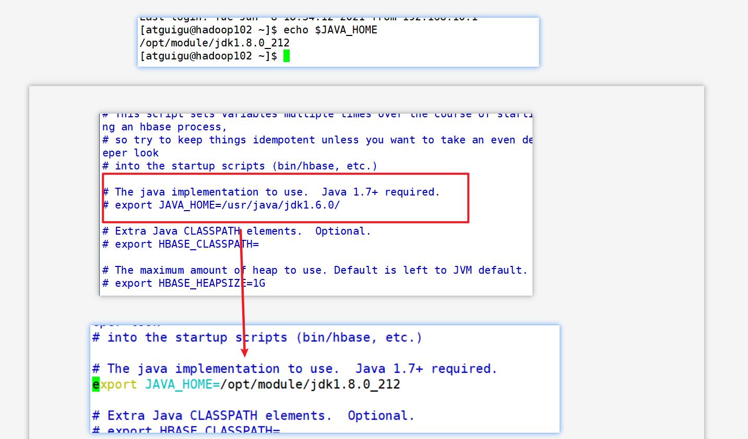Image resolution: width=748 pixels, height=439 pixels.
Task: Click the '# so try to keep things idempotent' line
Action: [317, 140]
